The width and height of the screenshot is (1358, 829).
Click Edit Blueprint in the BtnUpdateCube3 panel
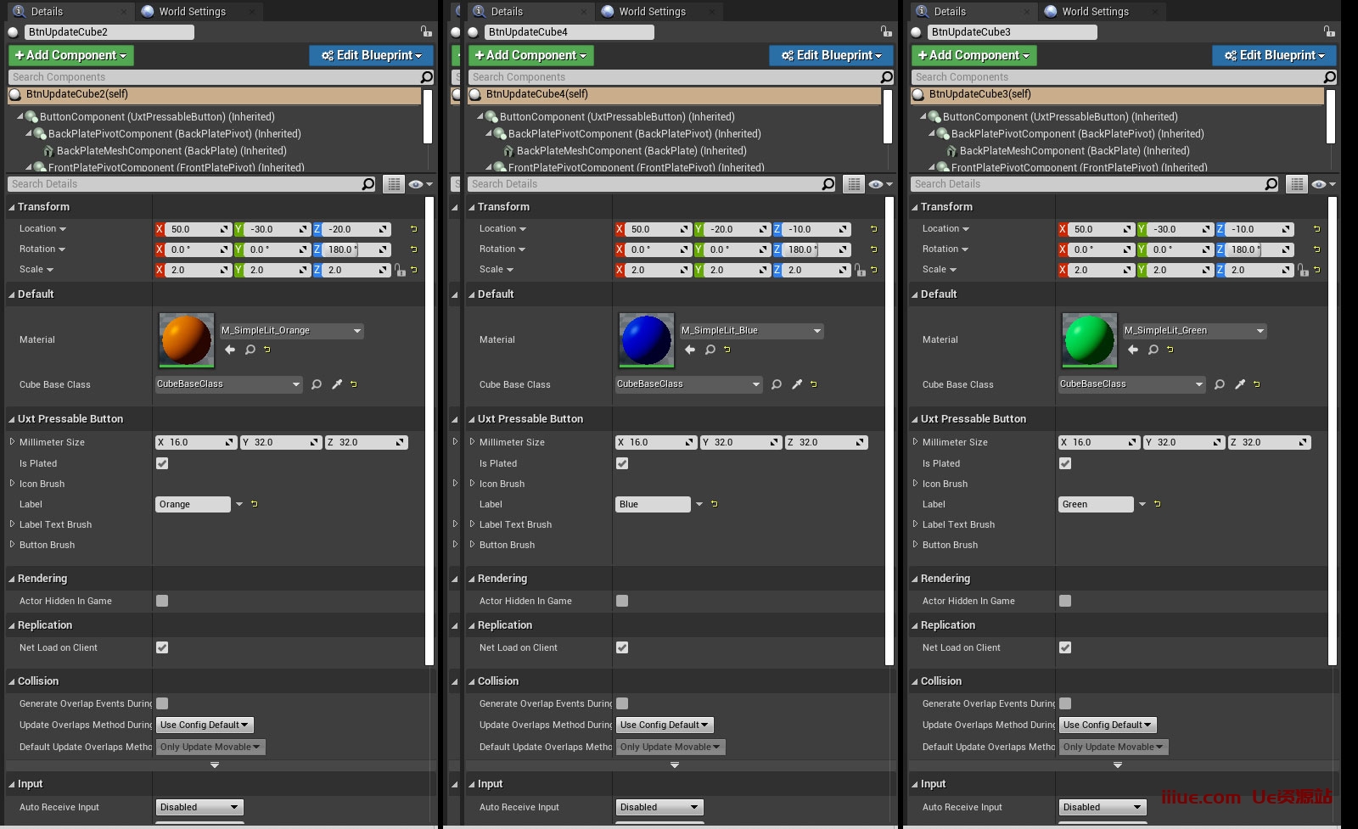(x=1274, y=55)
